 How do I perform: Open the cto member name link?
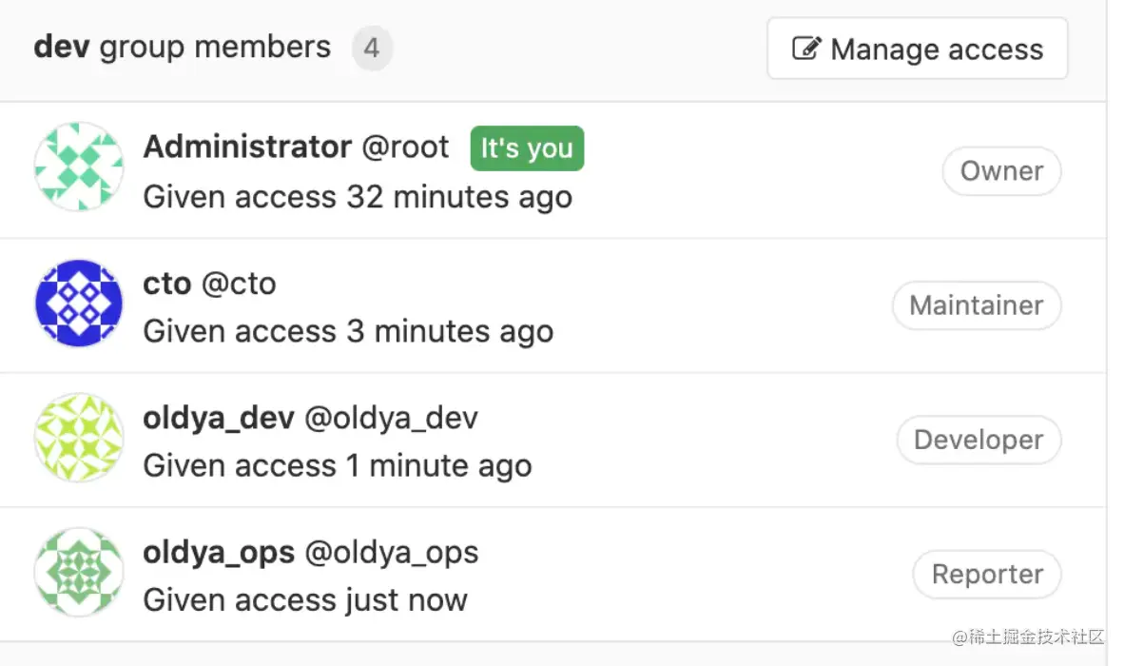coord(167,284)
